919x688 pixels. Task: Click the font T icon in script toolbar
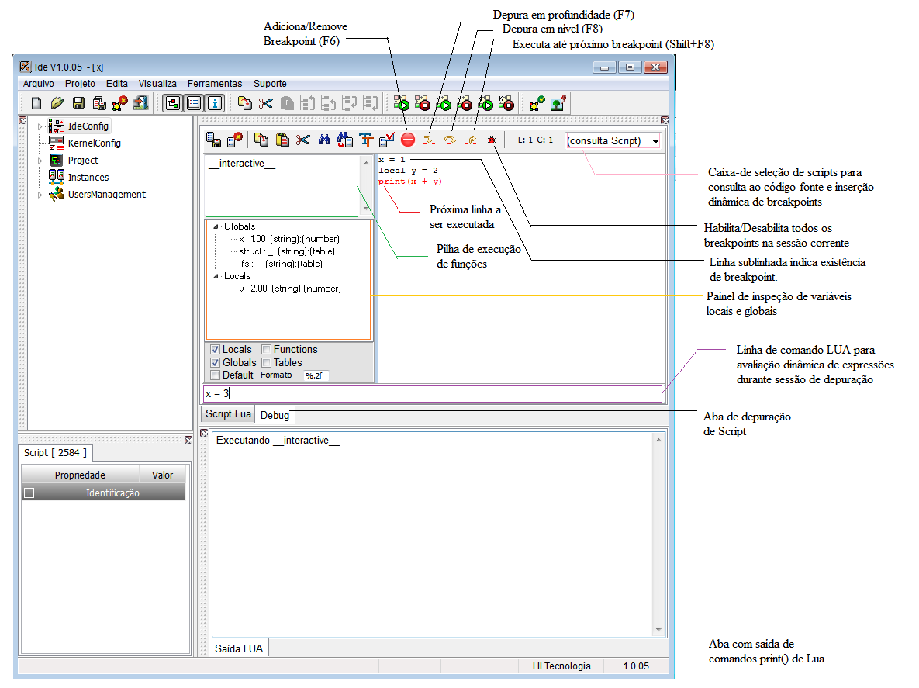[366, 140]
